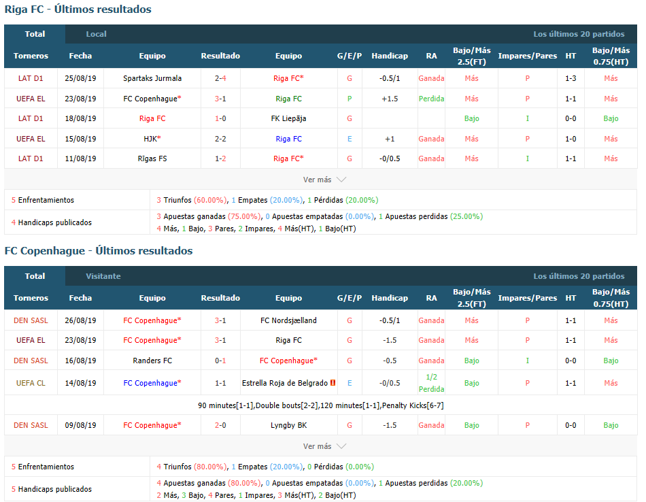Screen dimensions: 646x502
Task: Click 2-0 result of Copenhague vs Lyngby BK
Action: (x=220, y=425)
